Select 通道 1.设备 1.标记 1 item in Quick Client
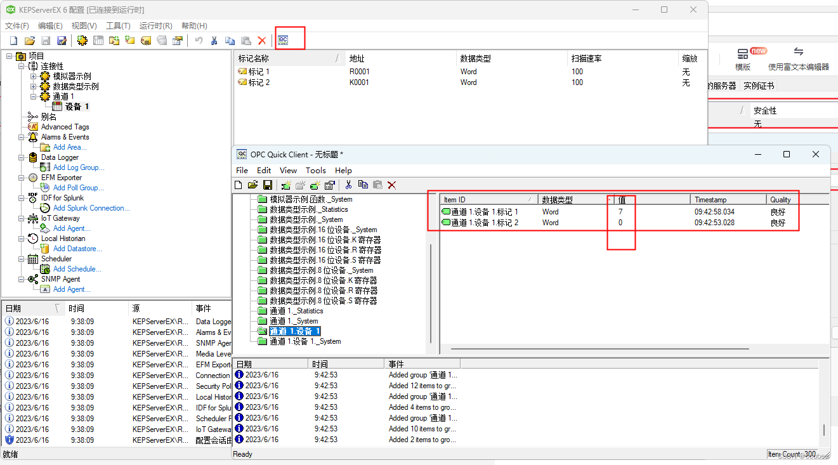The width and height of the screenshot is (838, 465). (485, 212)
